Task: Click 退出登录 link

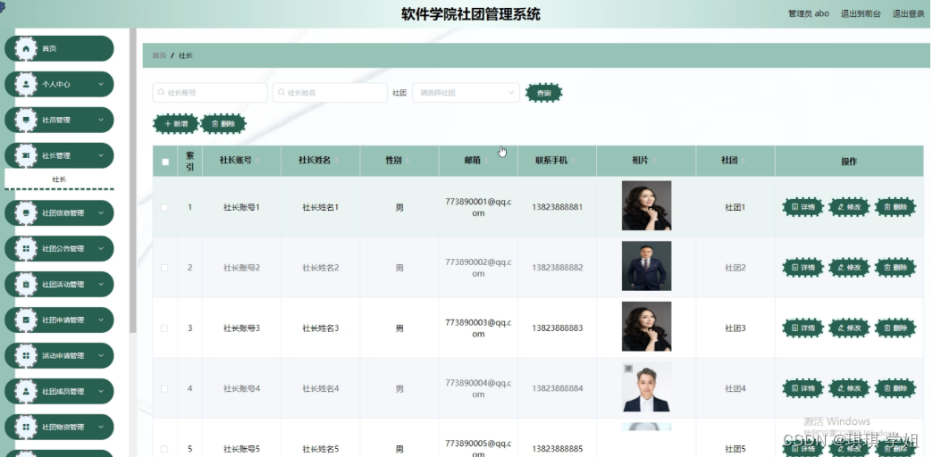Action: tap(908, 13)
